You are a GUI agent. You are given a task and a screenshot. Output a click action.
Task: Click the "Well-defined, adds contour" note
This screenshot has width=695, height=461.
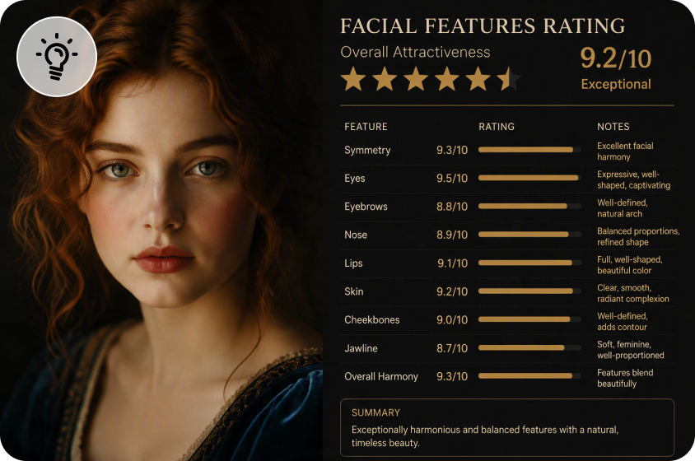tap(623, 321)
